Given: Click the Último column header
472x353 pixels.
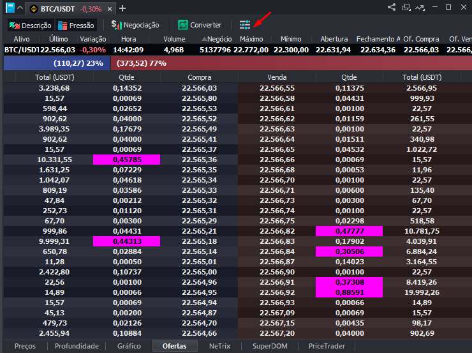Looking at the screenshot, I should tap(59, 39).
